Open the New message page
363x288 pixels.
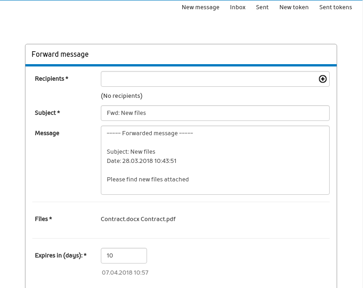click(200, 7)
